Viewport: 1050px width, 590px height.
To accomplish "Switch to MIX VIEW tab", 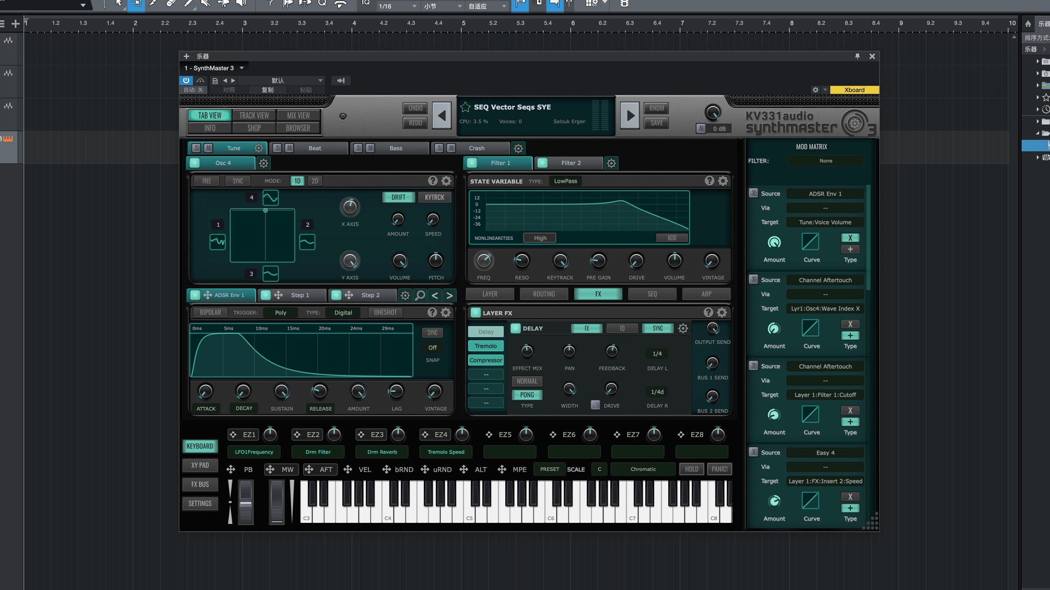I will [298, 115].
